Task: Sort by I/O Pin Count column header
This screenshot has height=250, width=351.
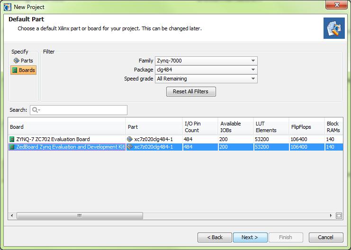Action: 200,127
